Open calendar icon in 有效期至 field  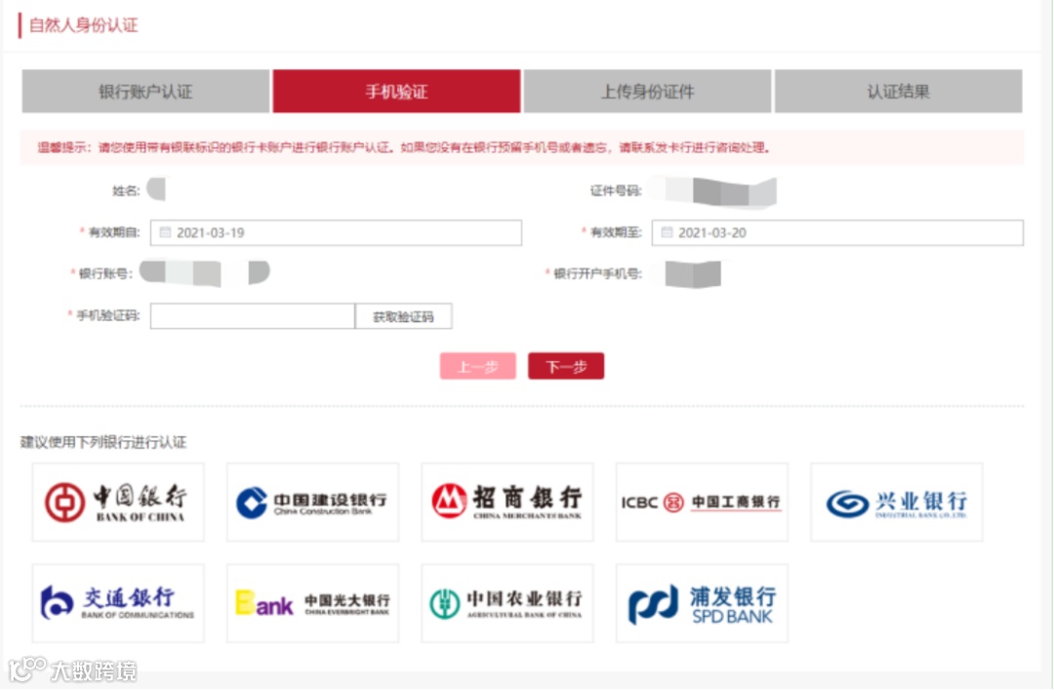tap(667, 232)
